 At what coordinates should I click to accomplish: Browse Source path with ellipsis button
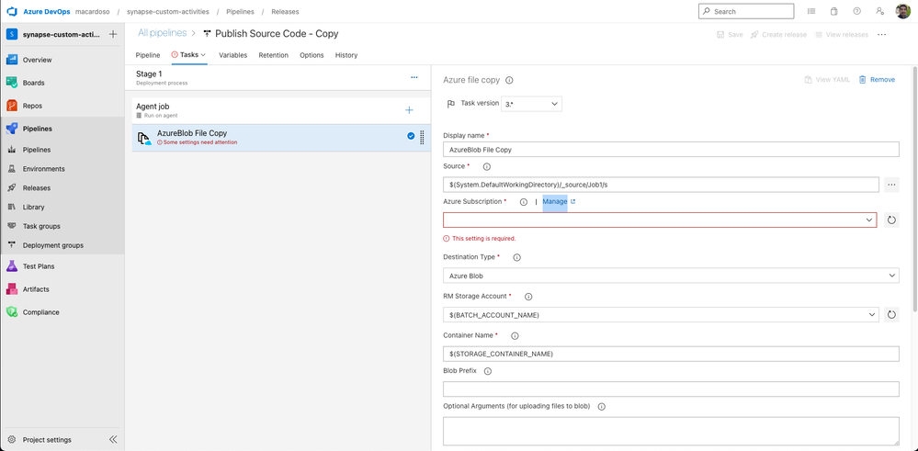coord(891,185)
